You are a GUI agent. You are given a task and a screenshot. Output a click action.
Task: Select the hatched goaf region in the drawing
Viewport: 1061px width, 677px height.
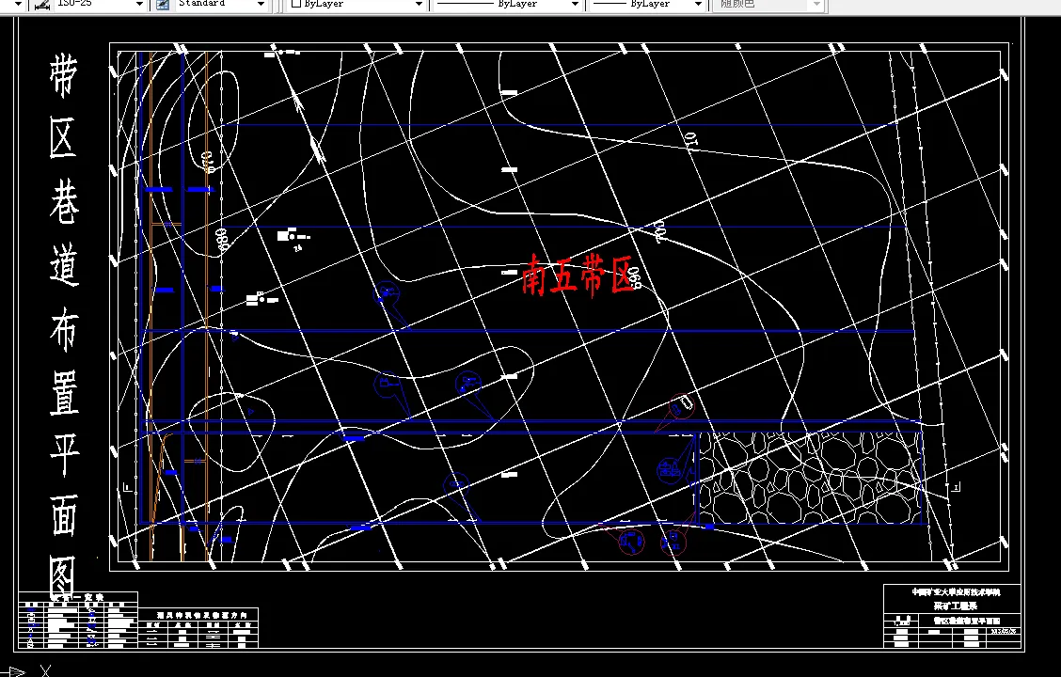click(809, 478)
